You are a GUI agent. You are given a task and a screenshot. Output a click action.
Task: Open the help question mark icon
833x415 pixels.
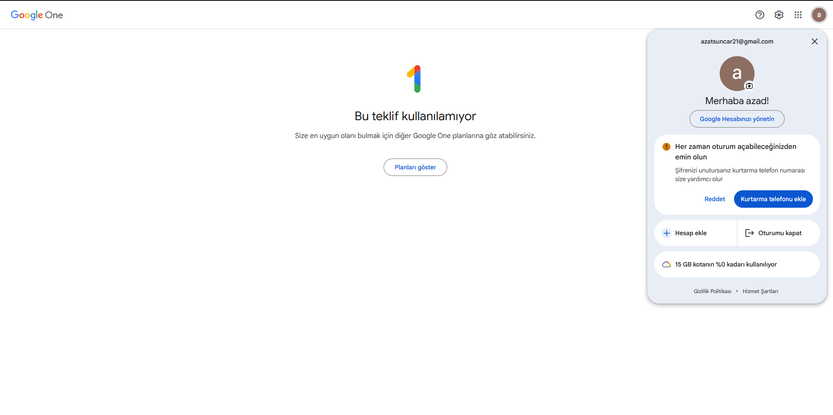(760, 15)
